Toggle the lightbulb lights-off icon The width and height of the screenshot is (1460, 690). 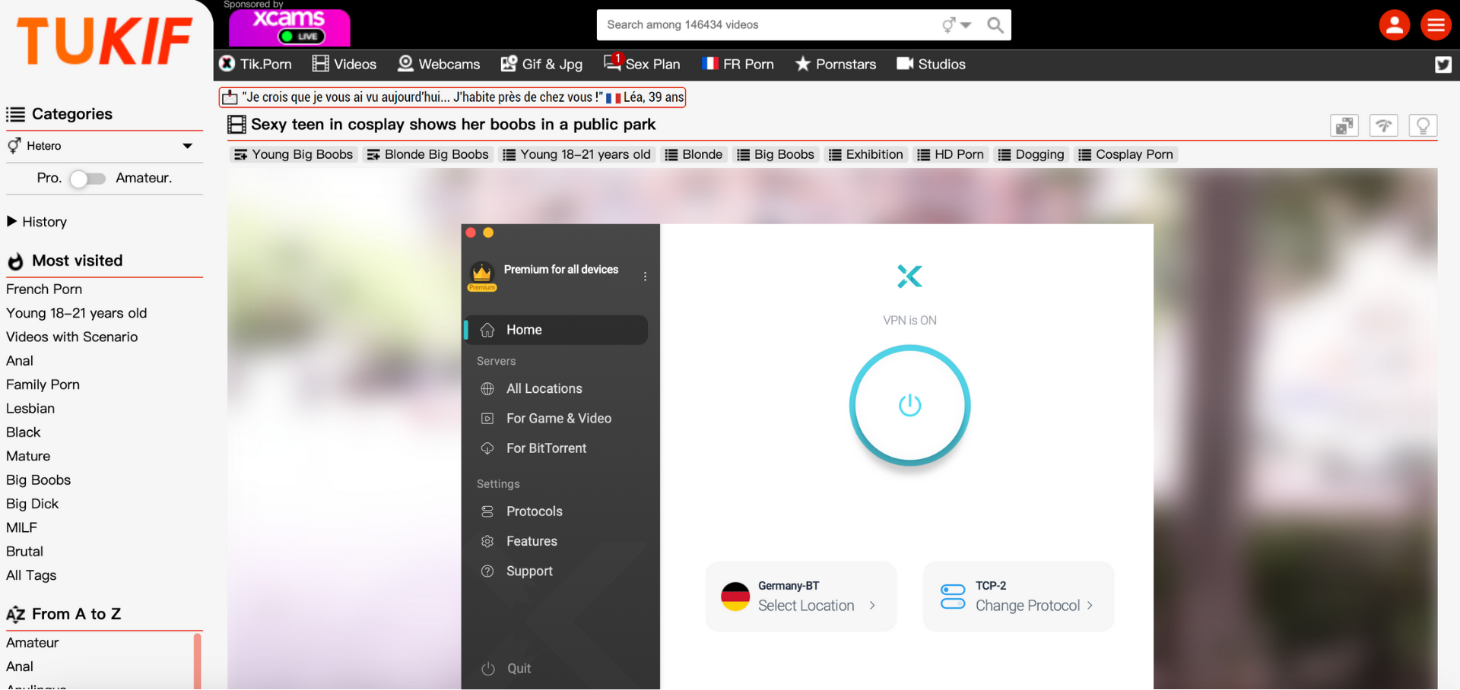[1423, 125]
